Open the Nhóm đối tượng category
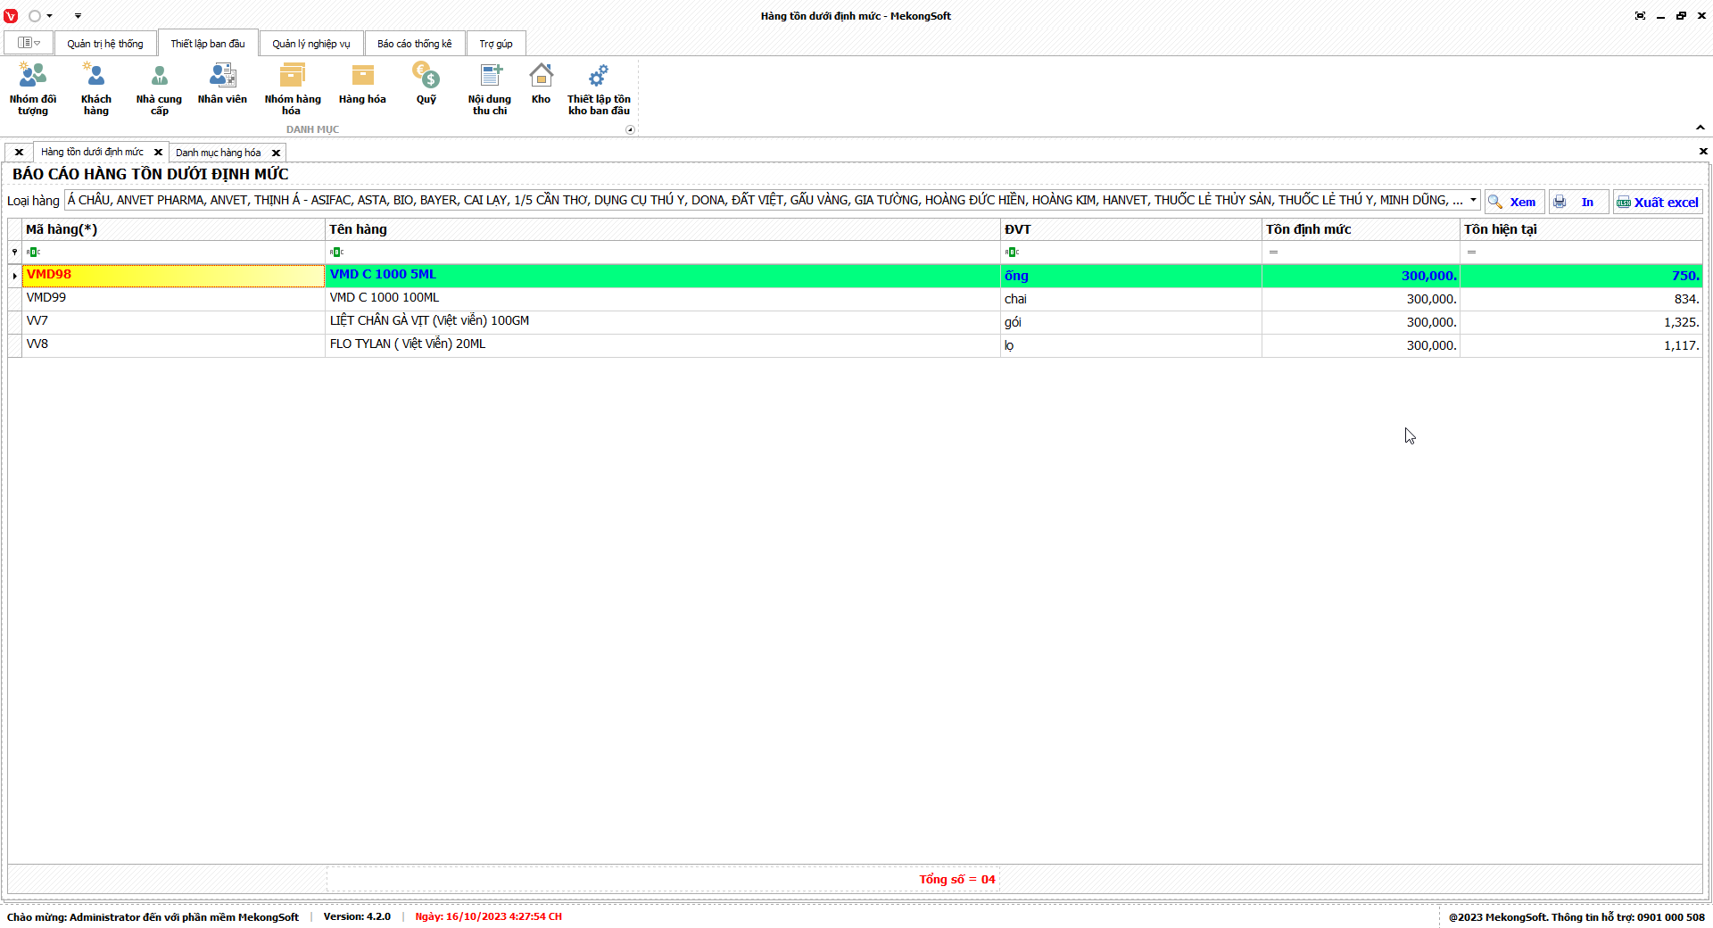Screen dimensions: 1713x928 (x=33, y=88)
